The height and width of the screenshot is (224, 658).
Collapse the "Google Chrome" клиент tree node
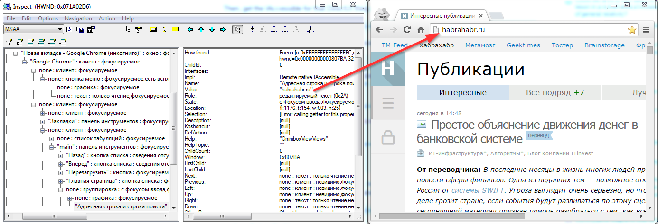[25, 62]
